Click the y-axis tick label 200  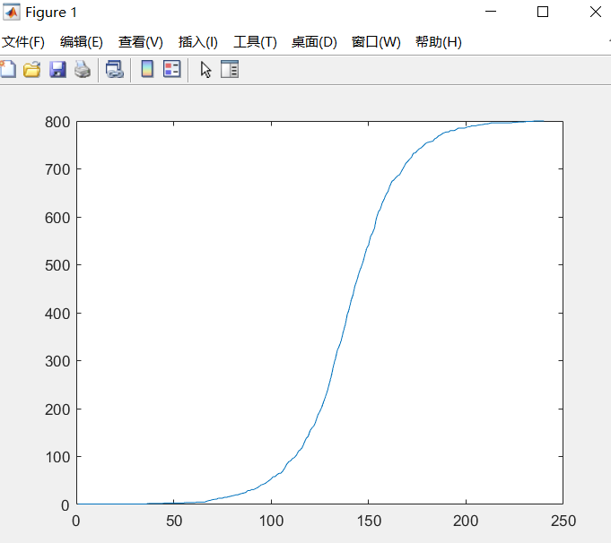coord(57,409)
